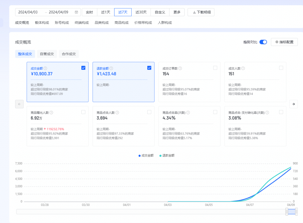Uncheck the 退款金额 metric checkbox
The width and height of the screenshot is (303, 223).
[149, 68]
